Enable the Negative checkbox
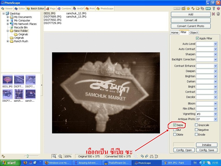Image resolution: width=221 pixels, height=166 pixels. click(x=196, y=129)
